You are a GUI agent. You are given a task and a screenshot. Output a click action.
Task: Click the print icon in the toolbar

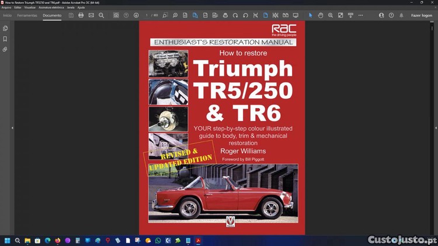81,15
